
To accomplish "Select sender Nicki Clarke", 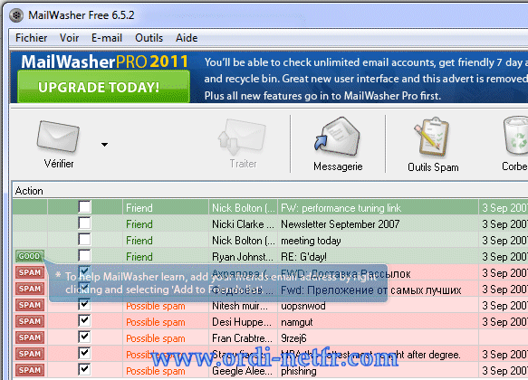I will tap(243, 224).
